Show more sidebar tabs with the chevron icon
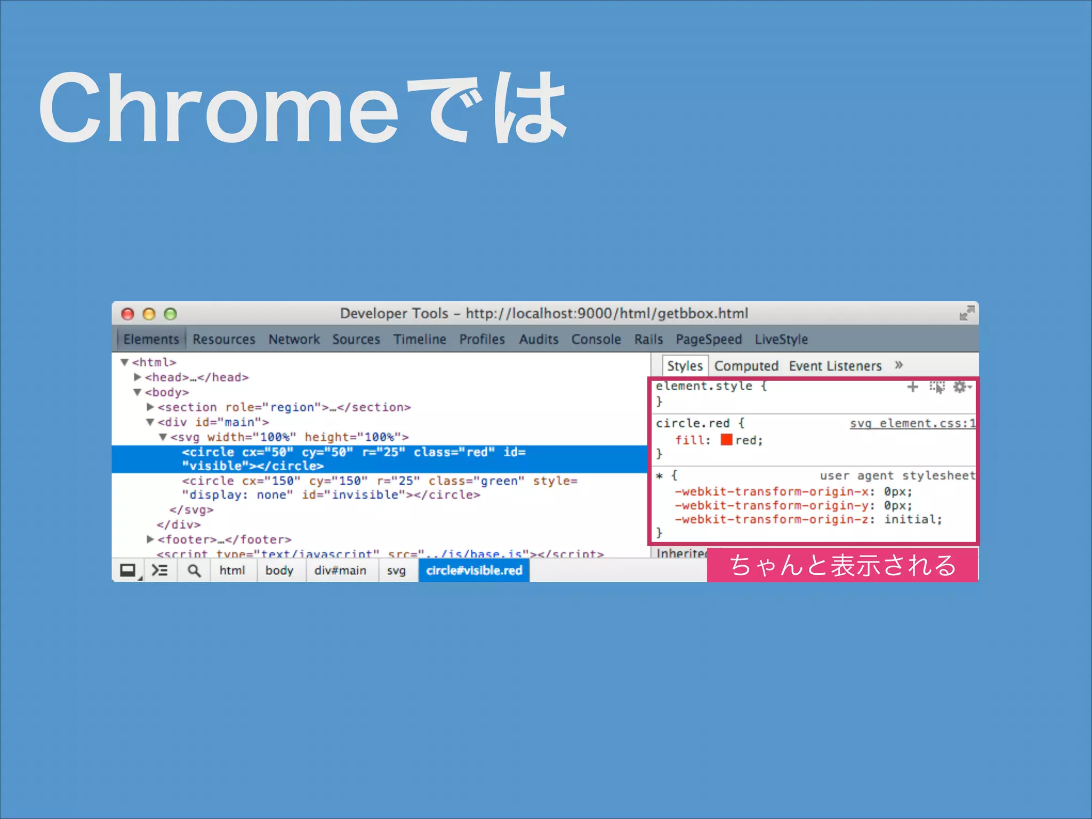The width and height of the screenshot is (1092, 819). 899,365
